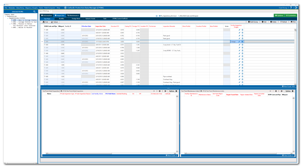The image size is (302, 168).
Task: Click the Print icon in grid toolbar
Action: [x=293, y=22]
